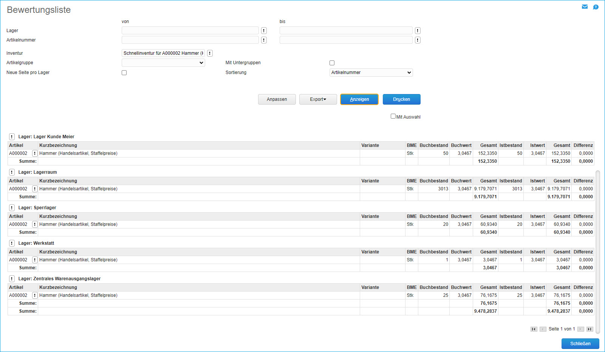This screenshot has height=352, width=605.
Task: Go to last page using pagination icon
Action: coord(590,329)
